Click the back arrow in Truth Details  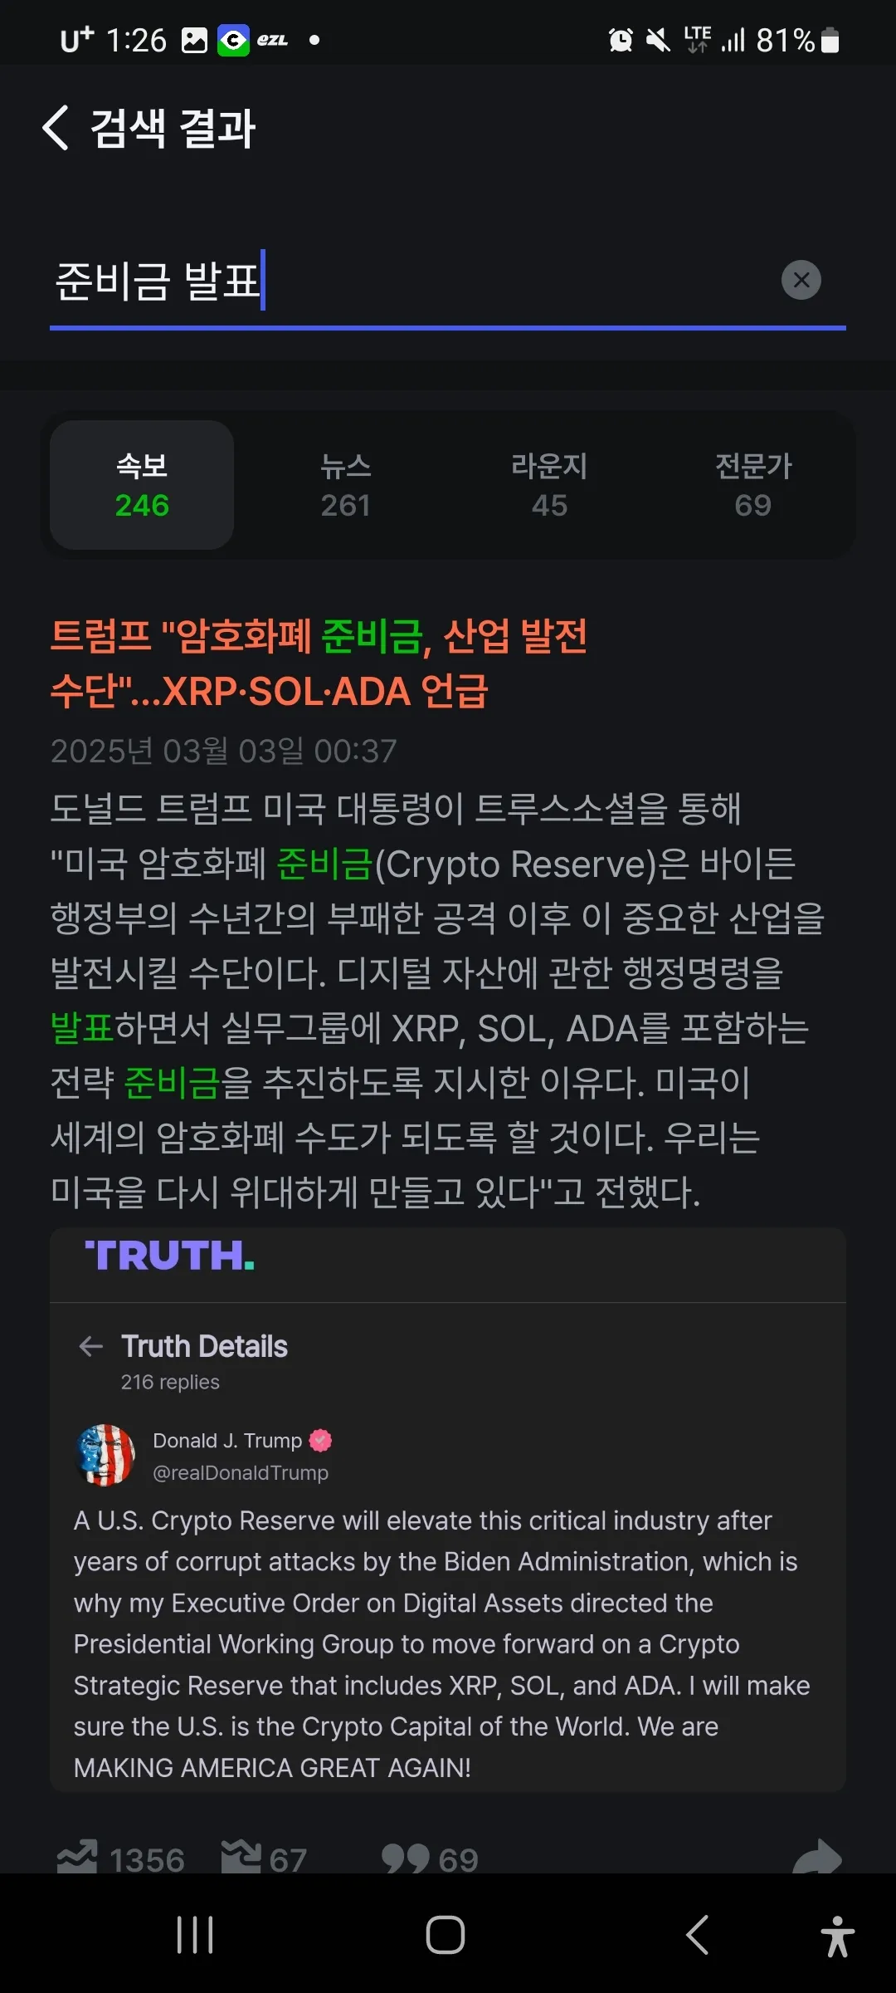tap(90, 1346)
